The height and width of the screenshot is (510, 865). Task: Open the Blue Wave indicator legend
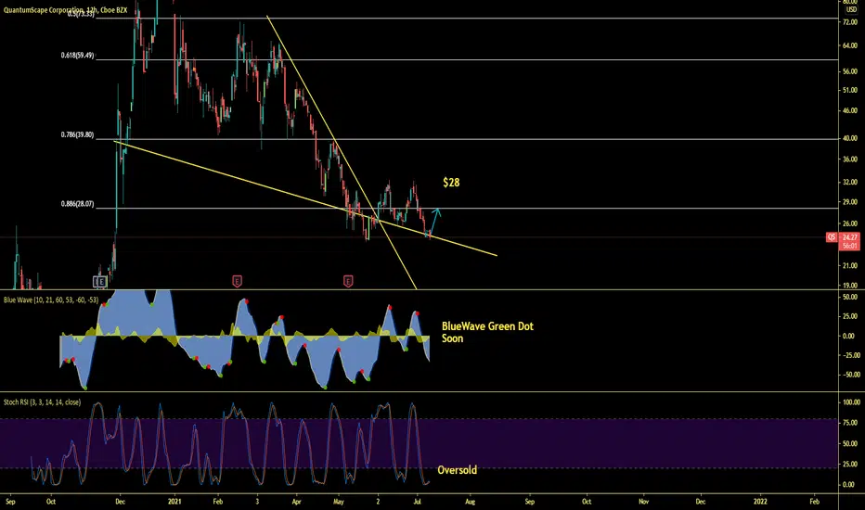[51, 300]
